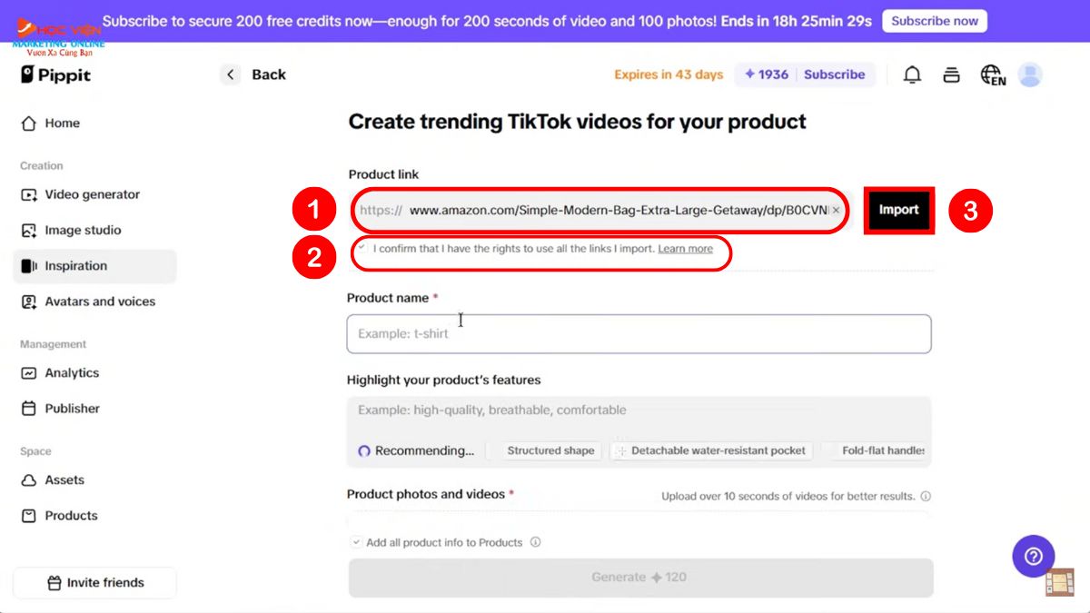The height and width of the screenshot is (613, 1090).
Task: Click the Pippit logo
Action: (x=56, y=74)
